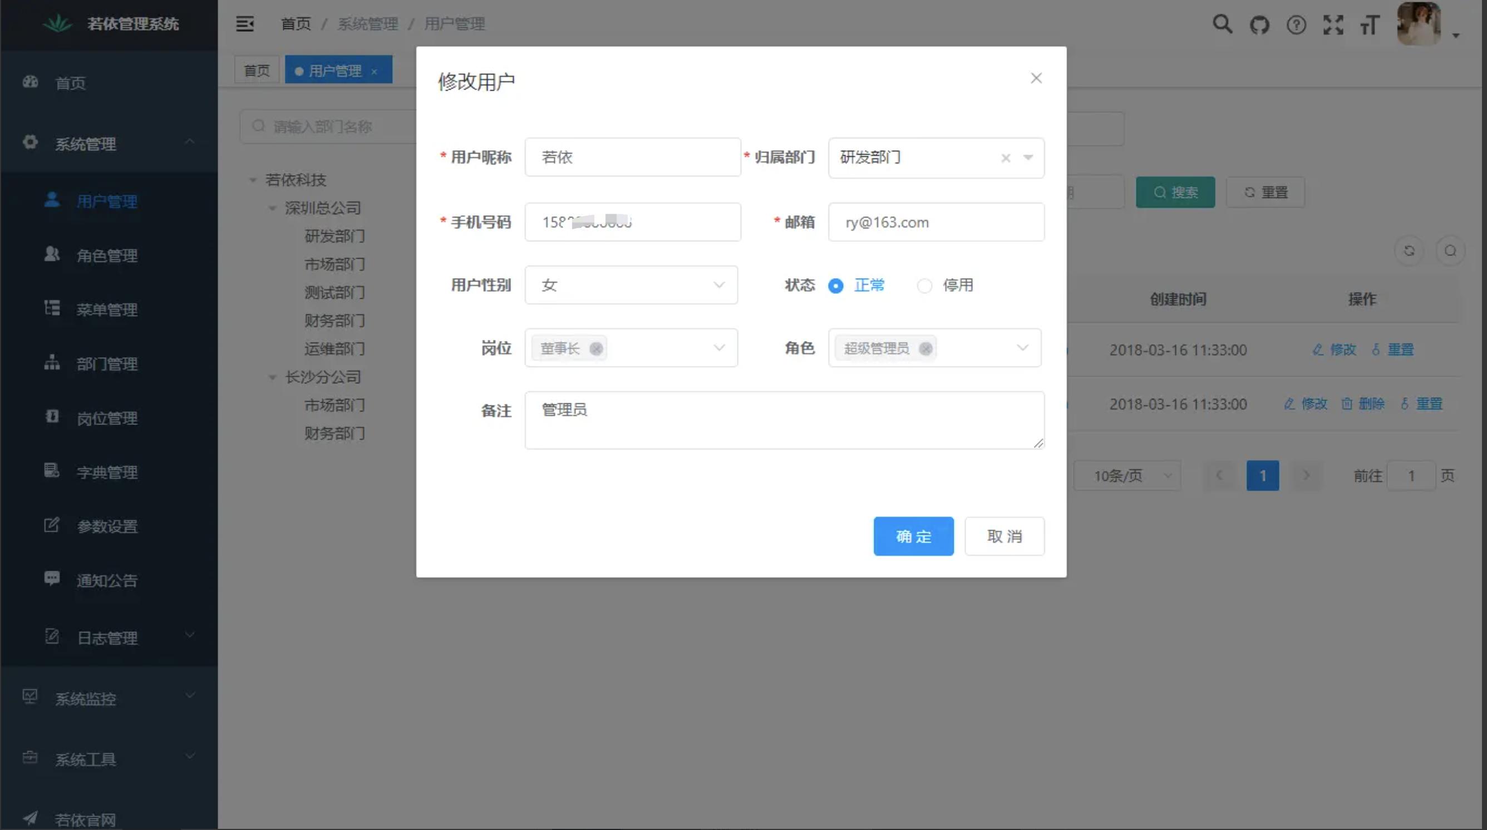
Task: Switch to the 首页 tab
Action: (257, 70)
